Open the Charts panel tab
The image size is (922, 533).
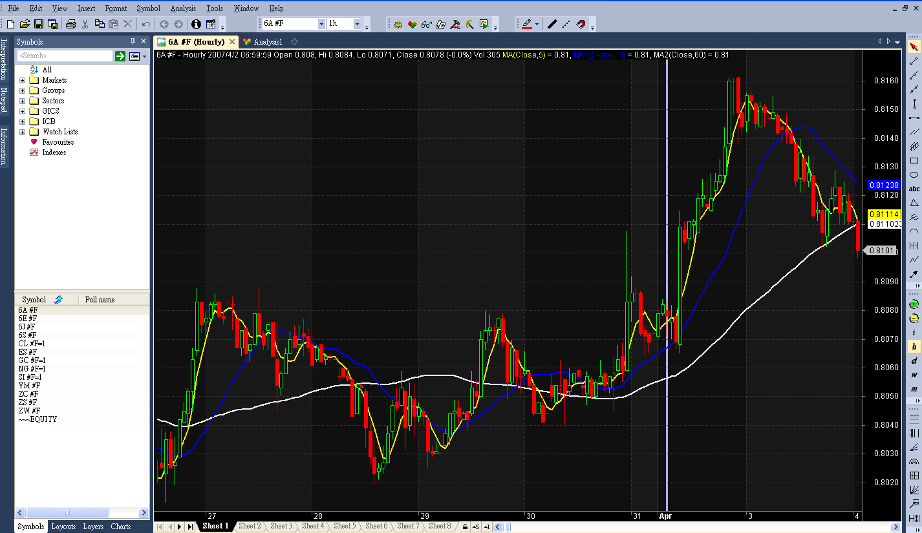point(120,527)
